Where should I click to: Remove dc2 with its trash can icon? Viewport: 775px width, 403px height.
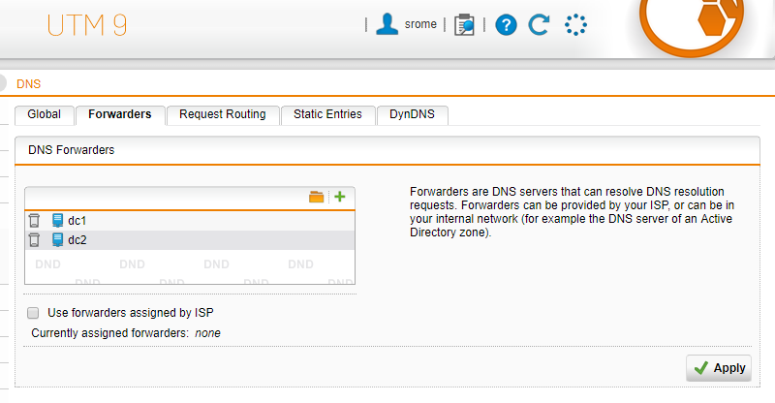pos(34,240)
